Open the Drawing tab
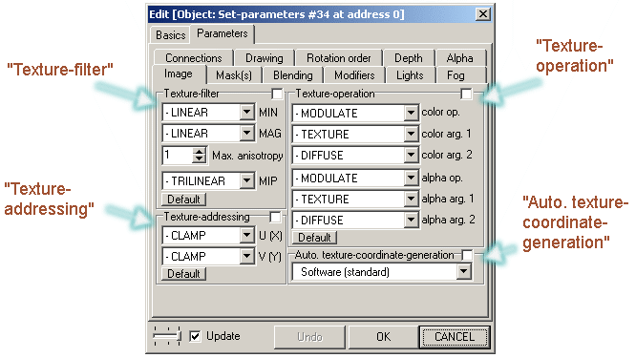The height and width of the screenshot is (358, 636). click(265, 58)
